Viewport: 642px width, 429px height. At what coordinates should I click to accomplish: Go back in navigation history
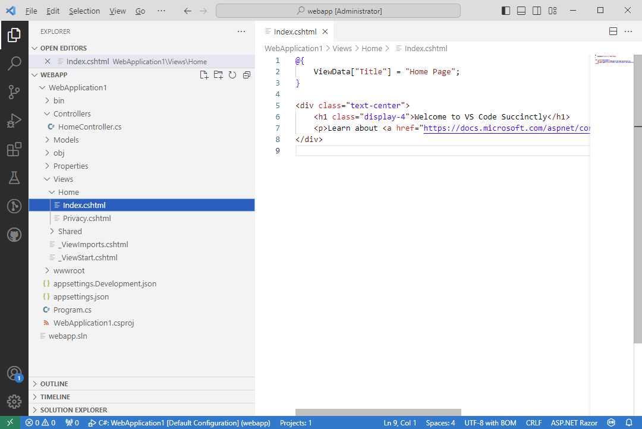187,11
